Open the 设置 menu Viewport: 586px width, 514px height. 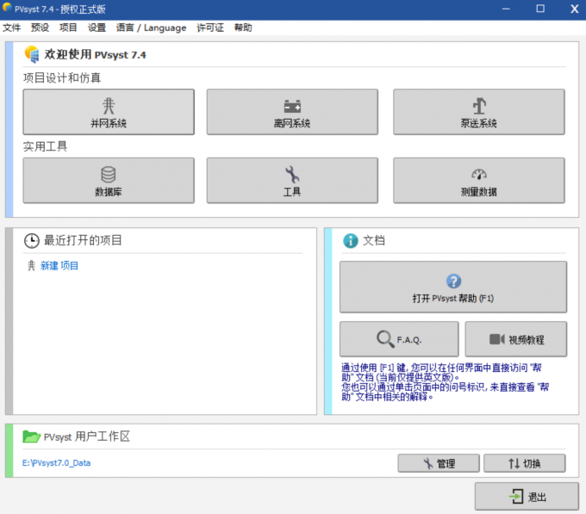(97, 28)
